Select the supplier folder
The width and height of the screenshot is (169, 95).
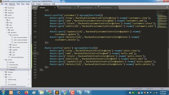click(x=15, y=50)
